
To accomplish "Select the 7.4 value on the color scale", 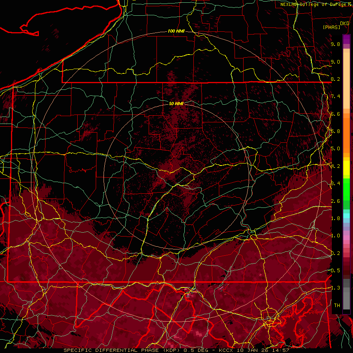I will pos(335,96).
